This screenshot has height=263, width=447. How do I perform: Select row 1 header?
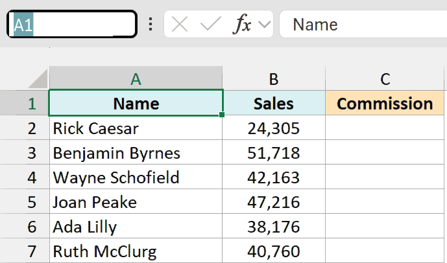tap(25, 103)
